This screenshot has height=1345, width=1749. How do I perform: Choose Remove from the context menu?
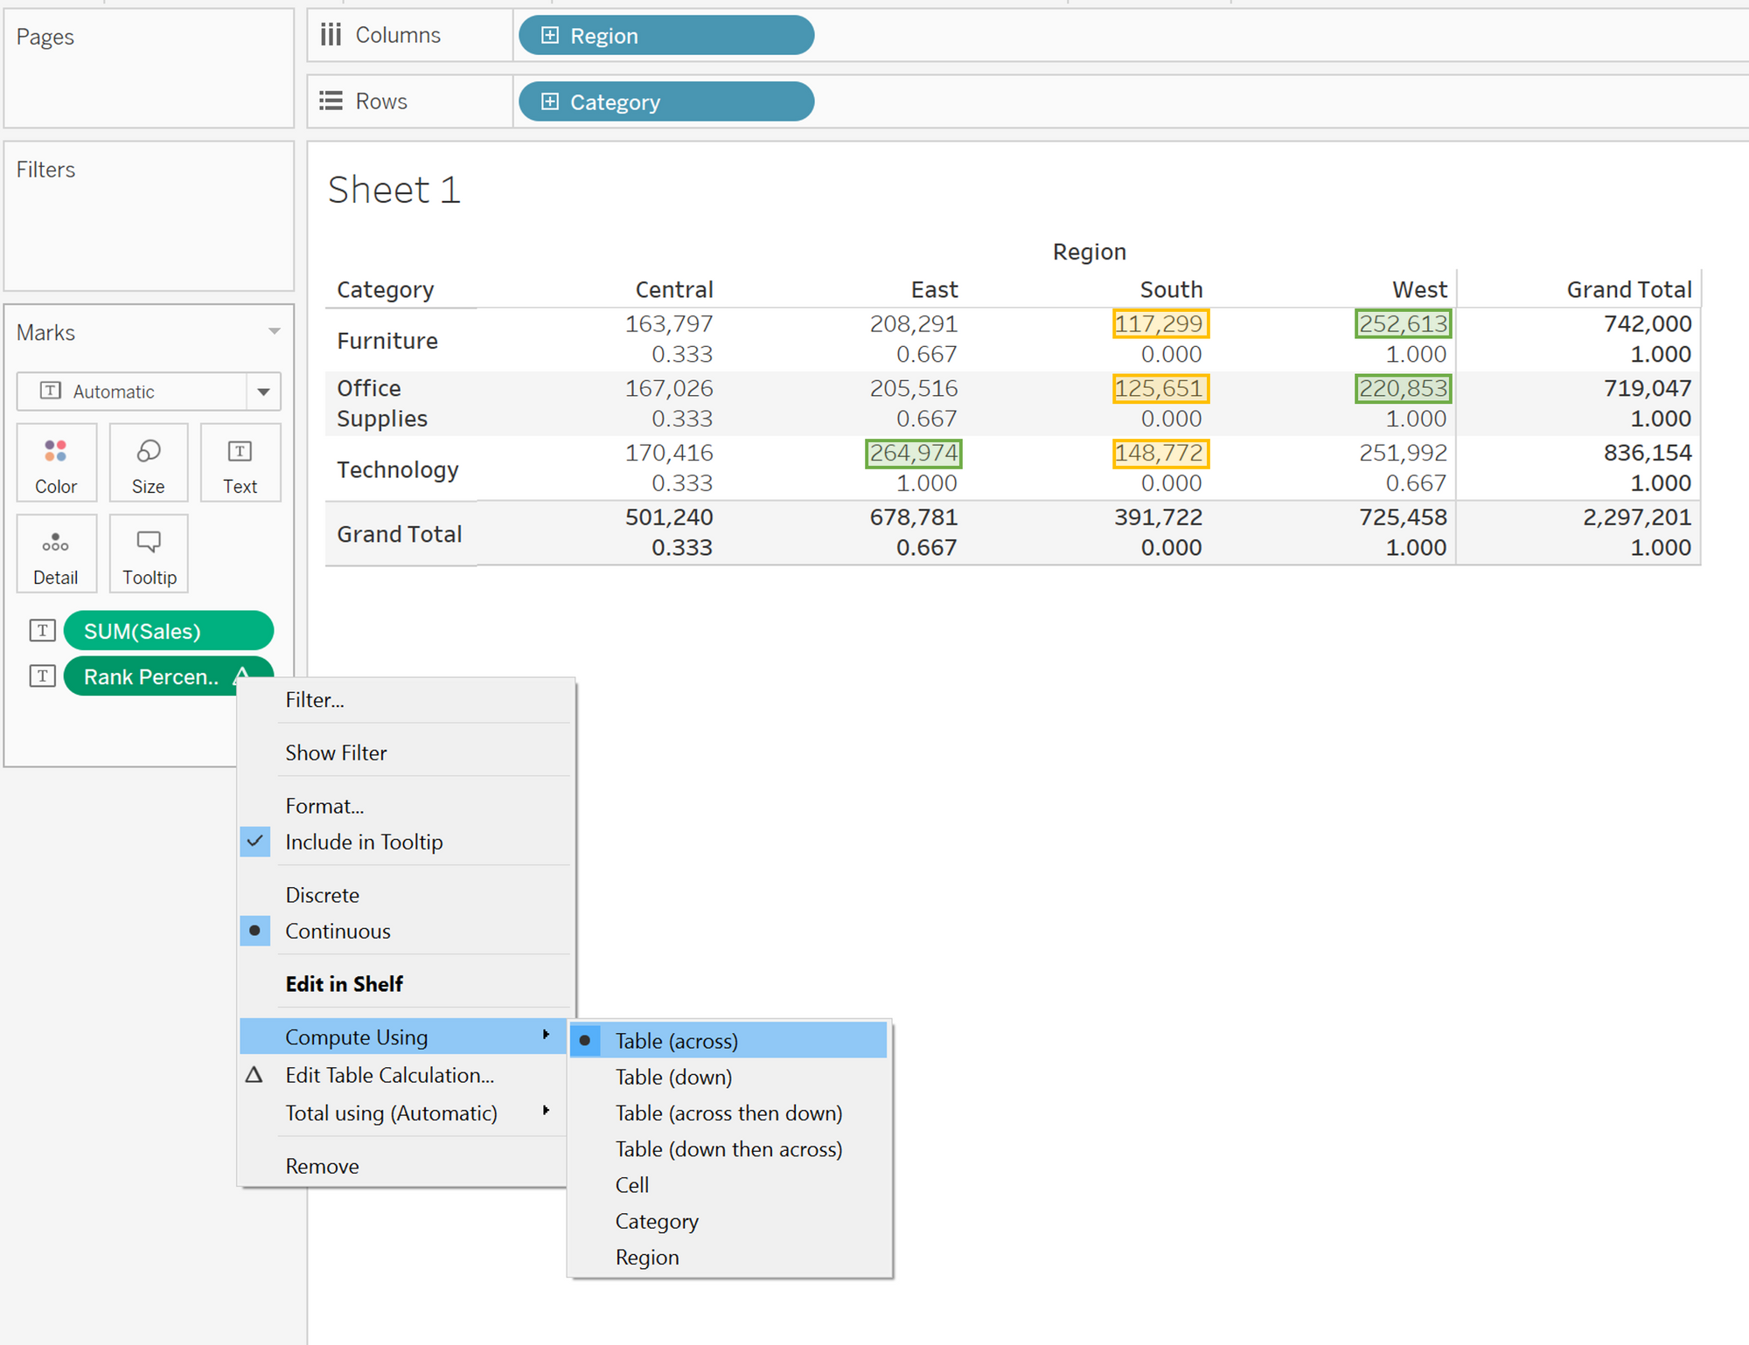click(322, 1166)
